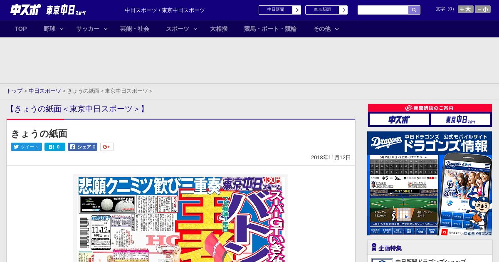Open the 野球 menu
The image size is (499, 262).
click(x=49, y=29)
